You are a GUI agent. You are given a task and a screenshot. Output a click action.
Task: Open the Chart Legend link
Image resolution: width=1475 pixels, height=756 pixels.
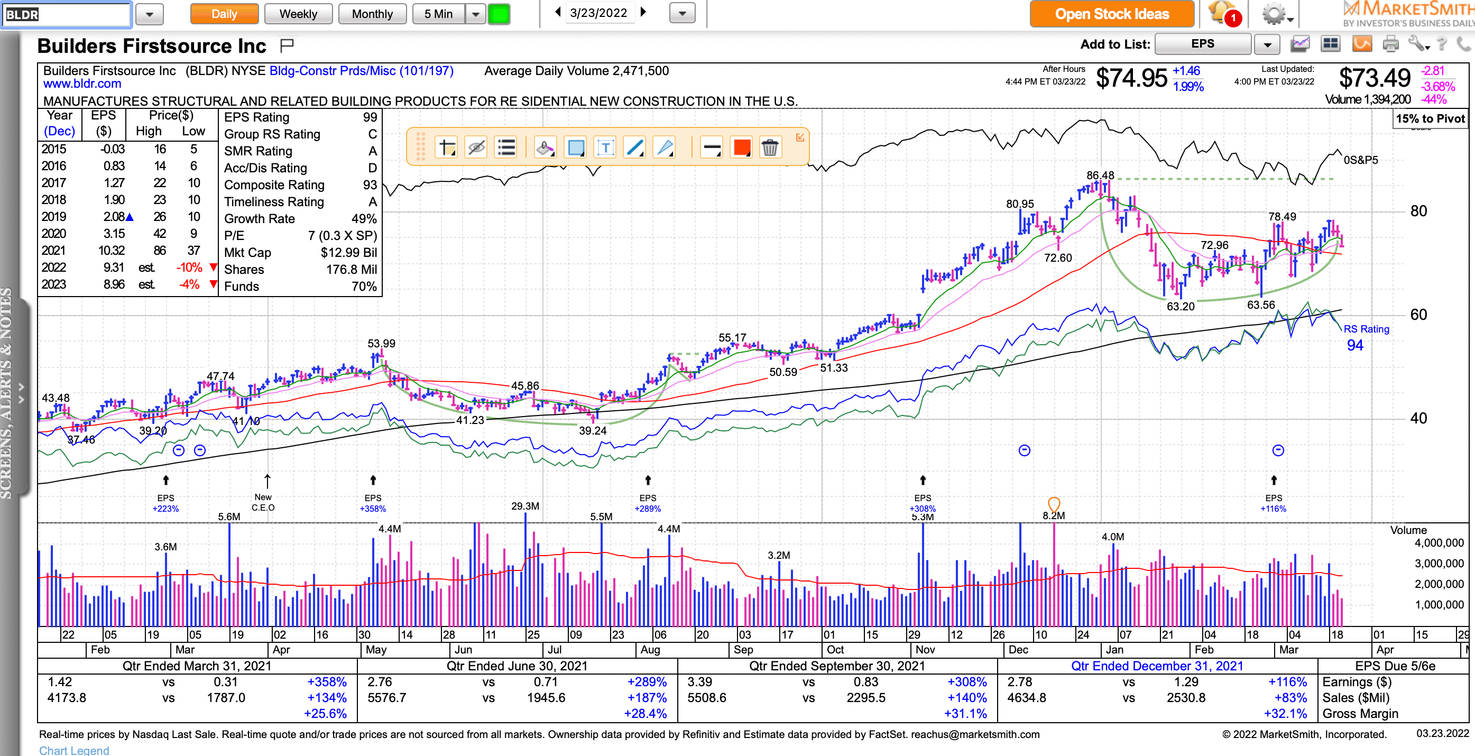coord(74,750)
